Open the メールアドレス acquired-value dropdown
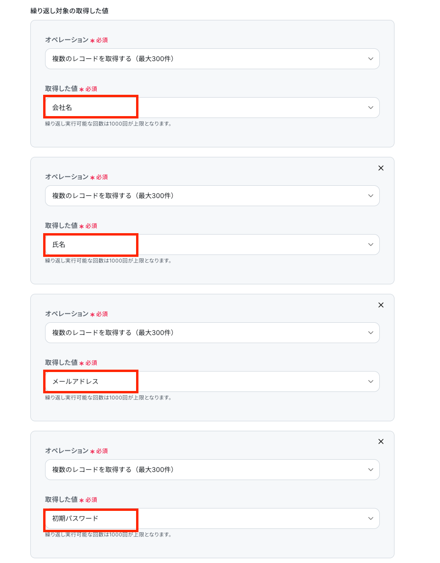Screen dimensions: 440x563 click(212, 381)
